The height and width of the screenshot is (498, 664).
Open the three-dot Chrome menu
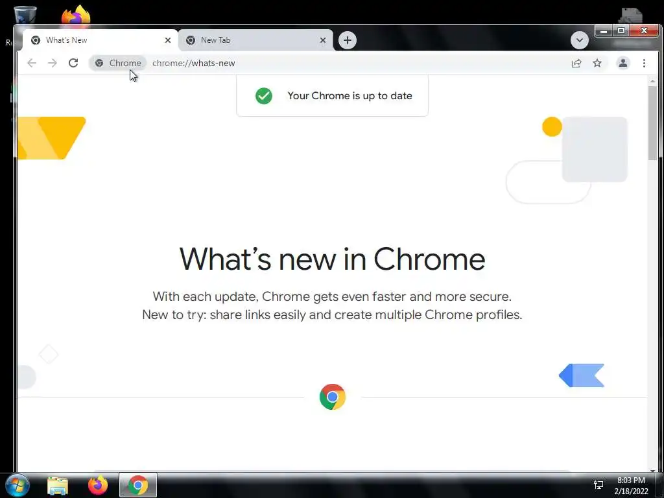tap(644, 63)
